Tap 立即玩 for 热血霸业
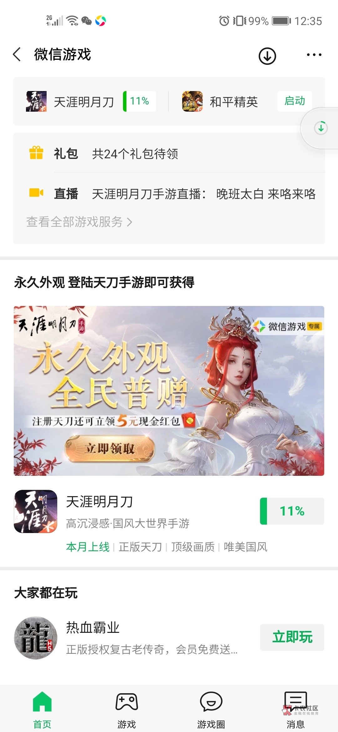338x732 pixels. [292, 637]
